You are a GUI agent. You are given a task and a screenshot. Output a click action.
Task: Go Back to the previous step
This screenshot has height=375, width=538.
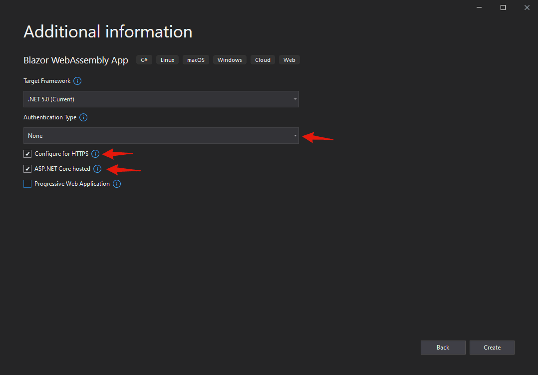coord(443,348)
